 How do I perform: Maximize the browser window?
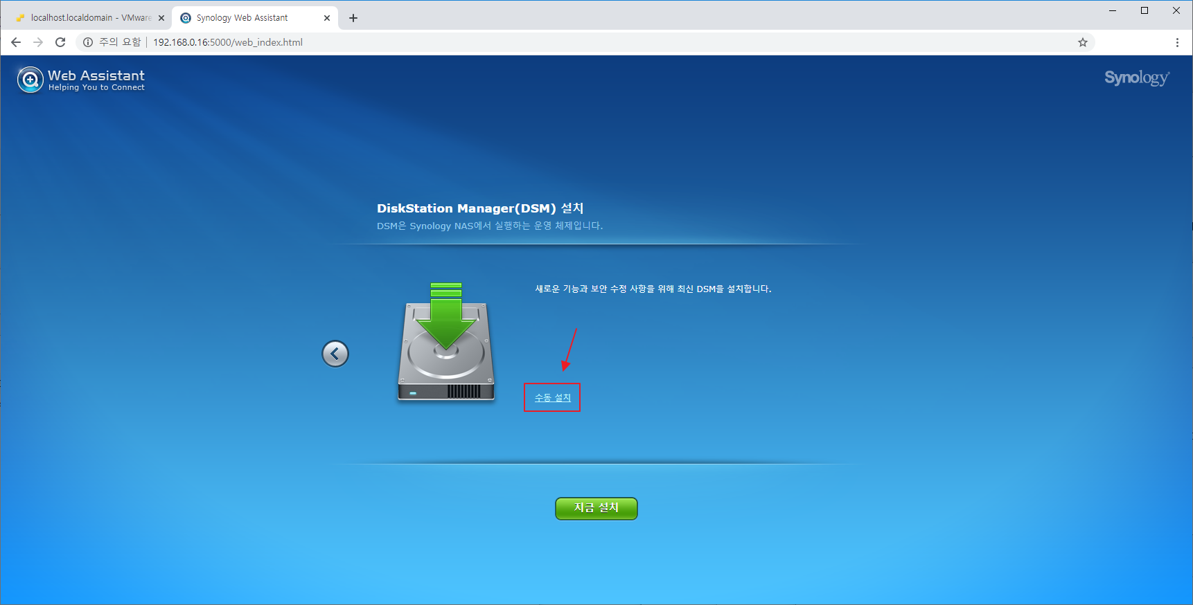tap(1145, 10)
